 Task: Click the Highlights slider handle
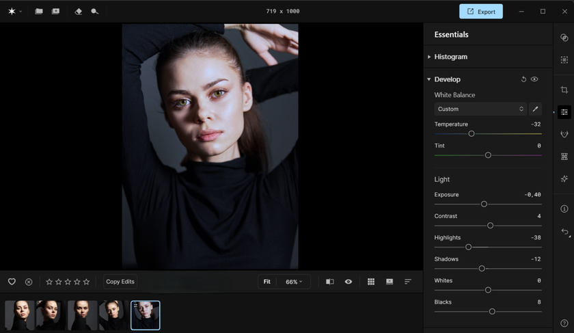[468, 248]
